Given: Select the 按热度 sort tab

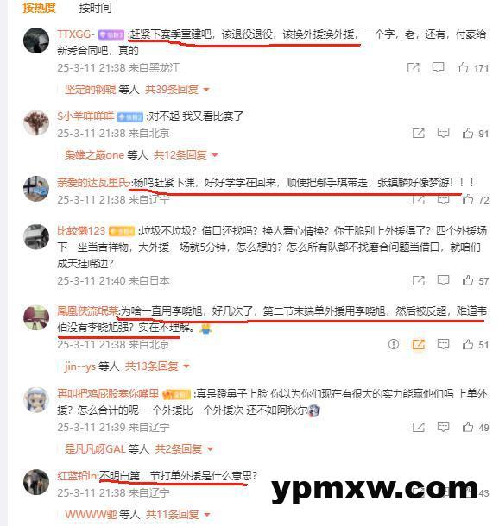Looking at the screenshot, I should [x=39, y=8].
